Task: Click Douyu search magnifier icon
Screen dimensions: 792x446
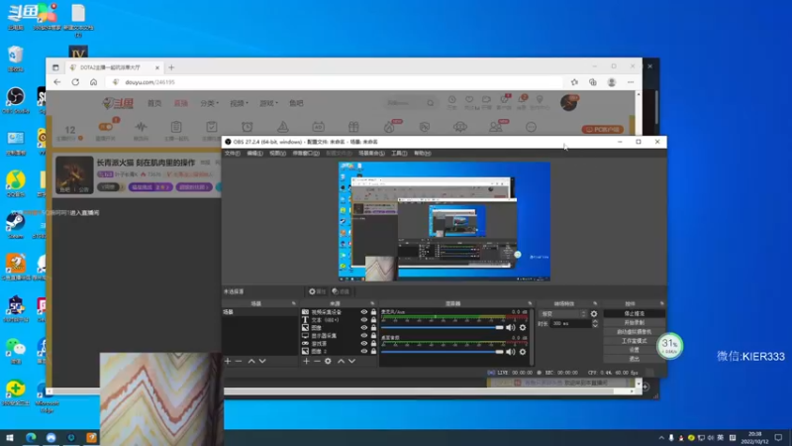Action: tap(431, 103)
